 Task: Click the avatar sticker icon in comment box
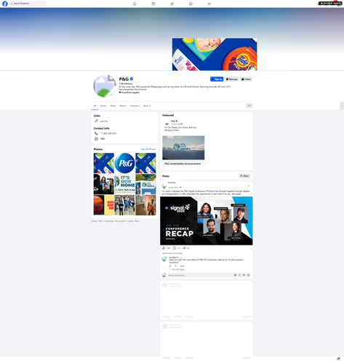click(235, 275)
